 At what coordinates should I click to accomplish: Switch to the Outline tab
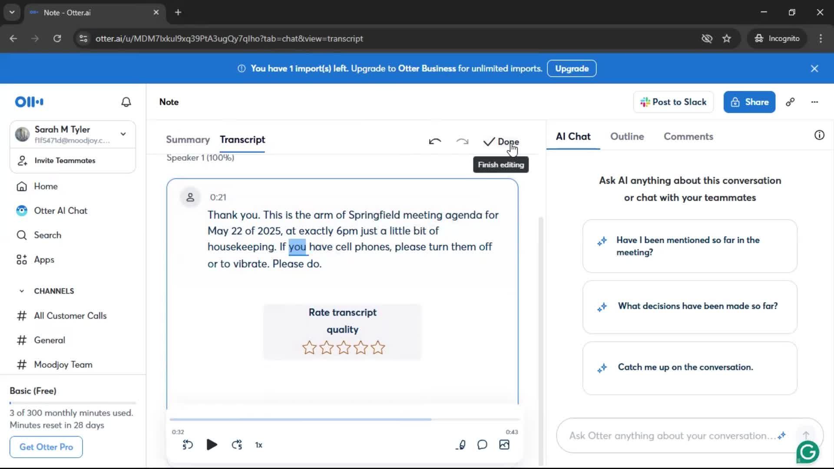[x=627, y=136]
